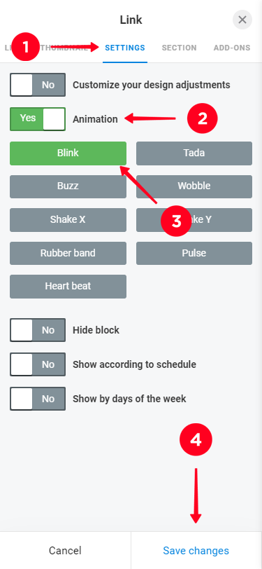Select the Blink animation
The width and height of the screenshot is (262, 569).
[x=68, y=153]
